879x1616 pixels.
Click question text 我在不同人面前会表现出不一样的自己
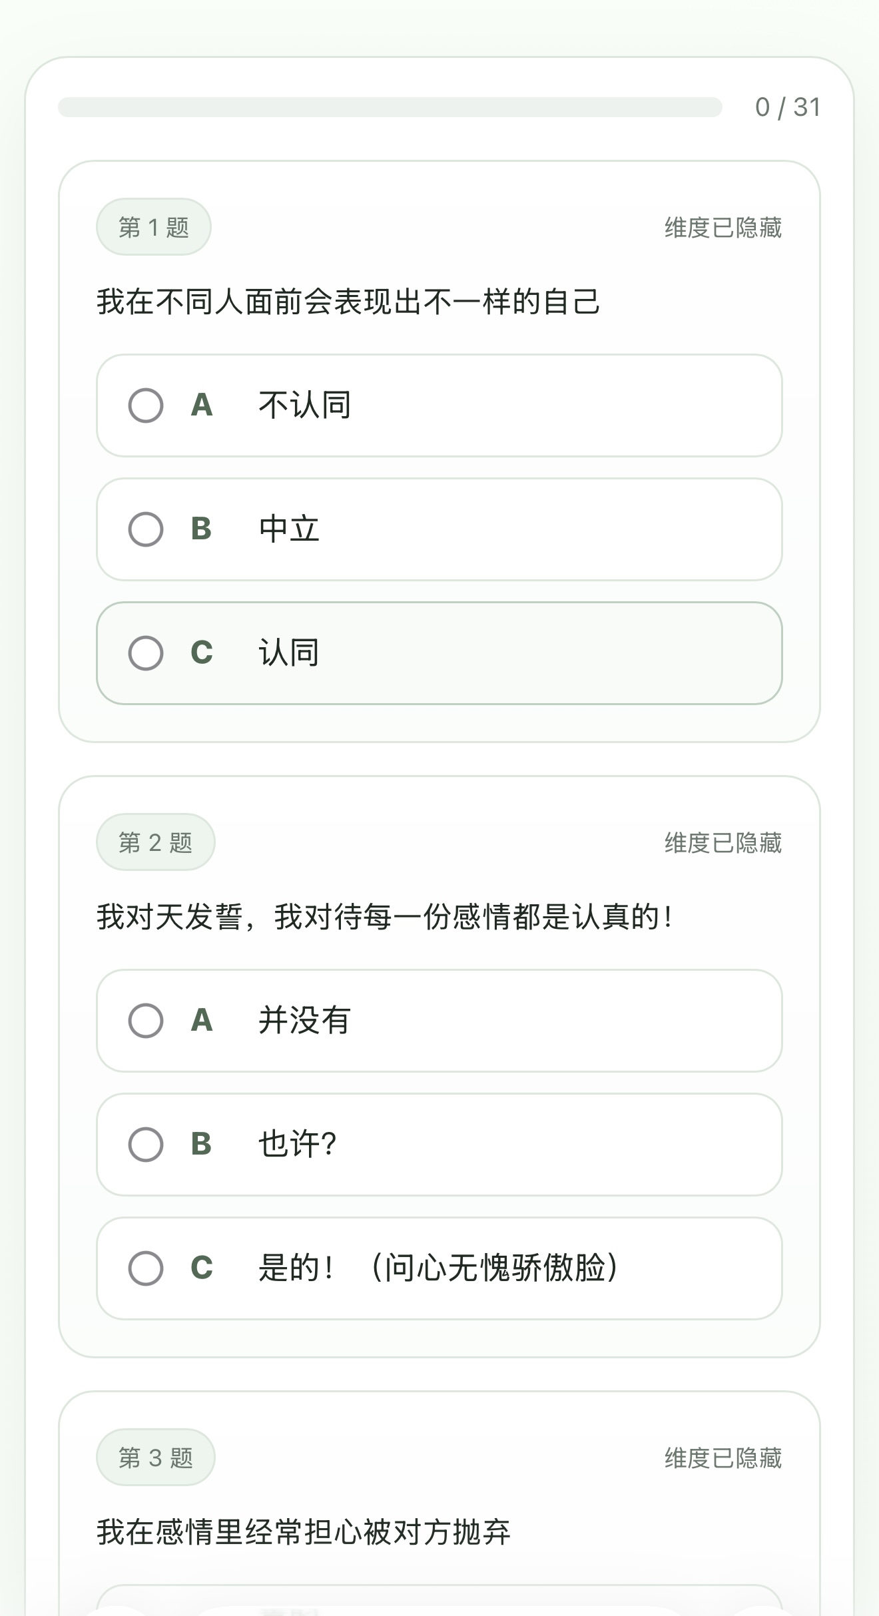(348, 302)
